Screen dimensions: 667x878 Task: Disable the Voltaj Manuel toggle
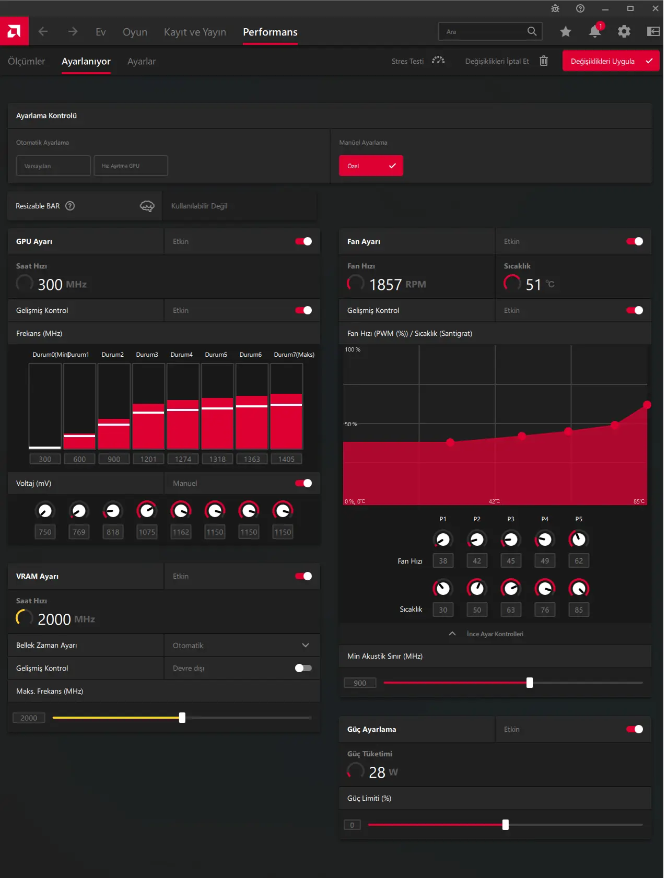(x=303, y=483)
